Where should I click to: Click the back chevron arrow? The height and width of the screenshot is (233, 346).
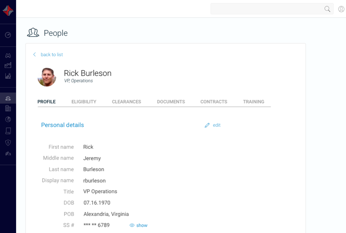(35, 54)
